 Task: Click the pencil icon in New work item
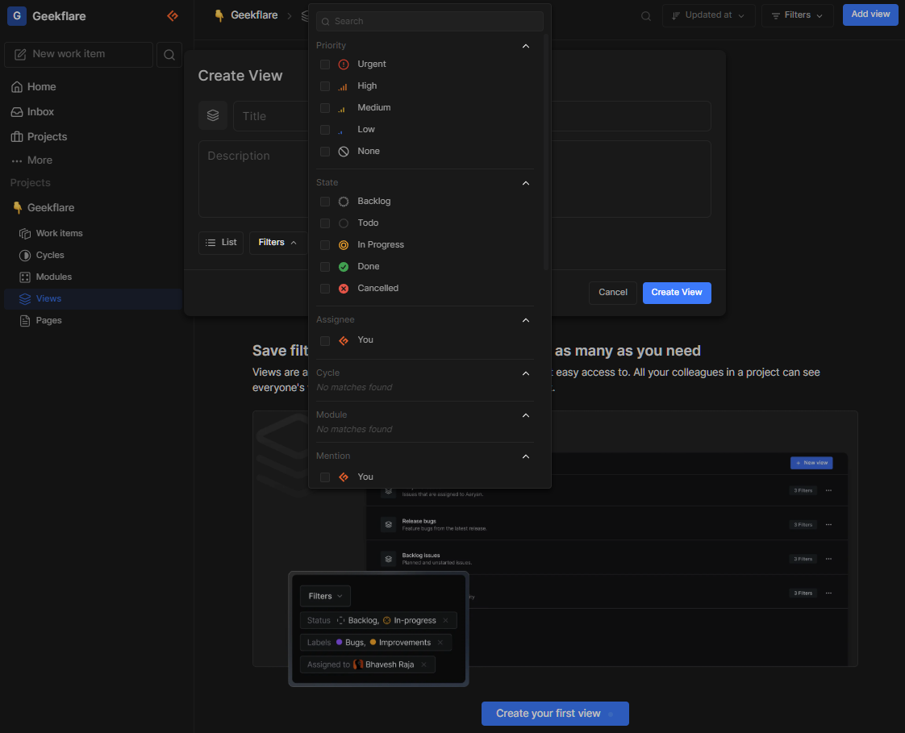pos(20,54)
